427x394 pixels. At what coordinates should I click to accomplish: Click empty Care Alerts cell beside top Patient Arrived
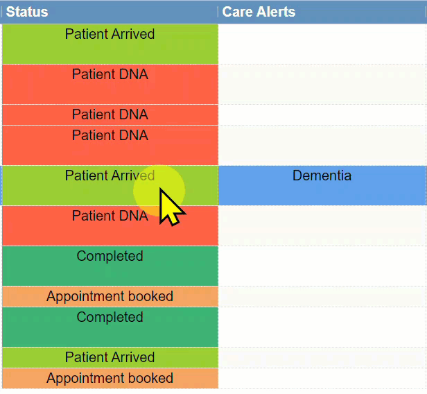(x=322, y=43)
